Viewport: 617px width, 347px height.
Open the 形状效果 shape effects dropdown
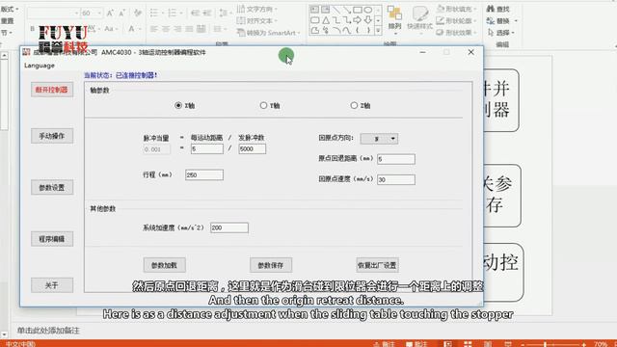(457, 33)
